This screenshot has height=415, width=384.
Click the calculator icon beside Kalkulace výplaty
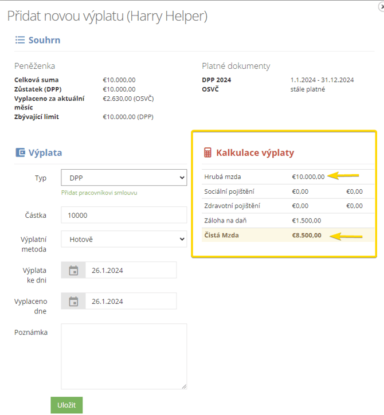pos(207,153)
